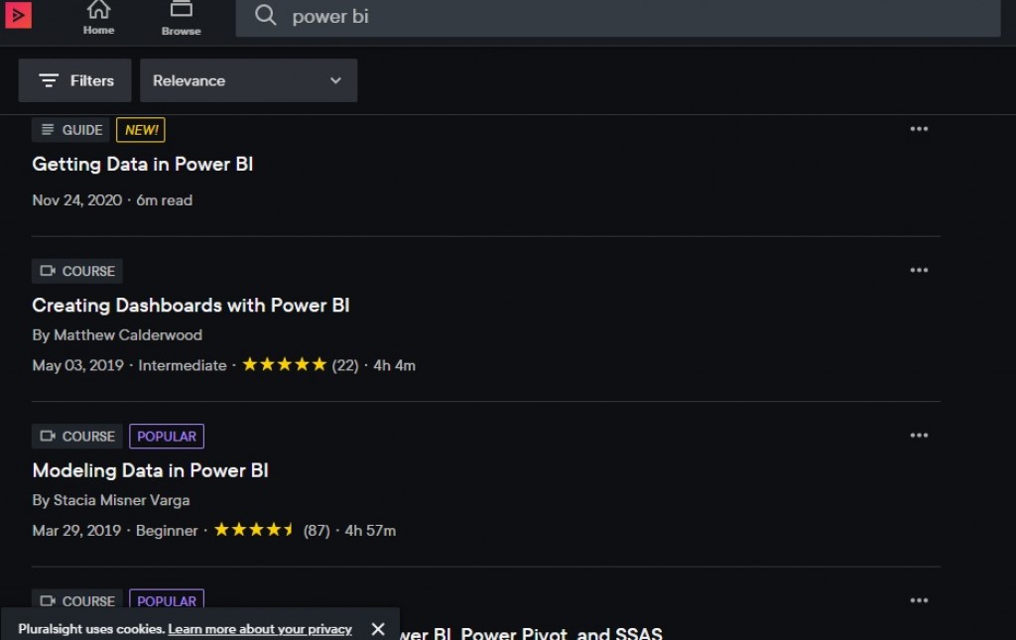Click the '4h 4m' duration text

coord(394,365)
